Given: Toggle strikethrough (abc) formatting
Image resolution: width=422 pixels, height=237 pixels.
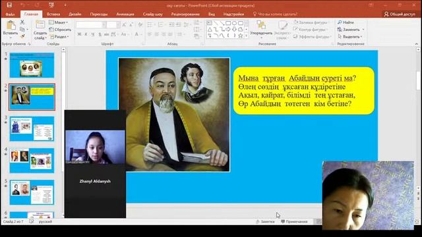Looking at the screenshot, I should click(x=107, y=34).
